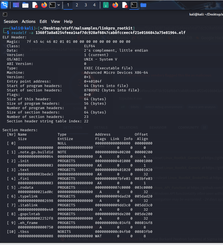The image size is (223, 245).
Task: Switch to running Firefox taskbar window
Action: click(115, 5)
